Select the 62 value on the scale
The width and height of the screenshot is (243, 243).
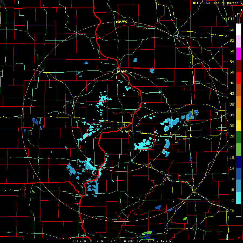(x=232, y=40)
